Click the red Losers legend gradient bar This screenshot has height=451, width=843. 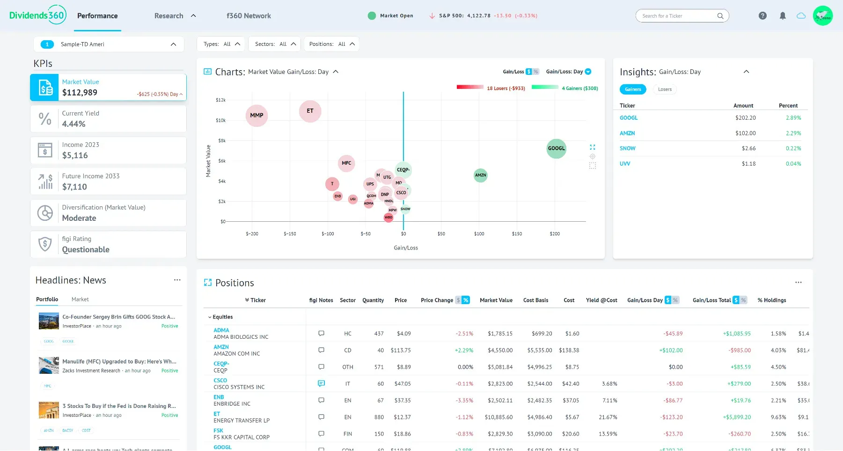pos(470,87)
